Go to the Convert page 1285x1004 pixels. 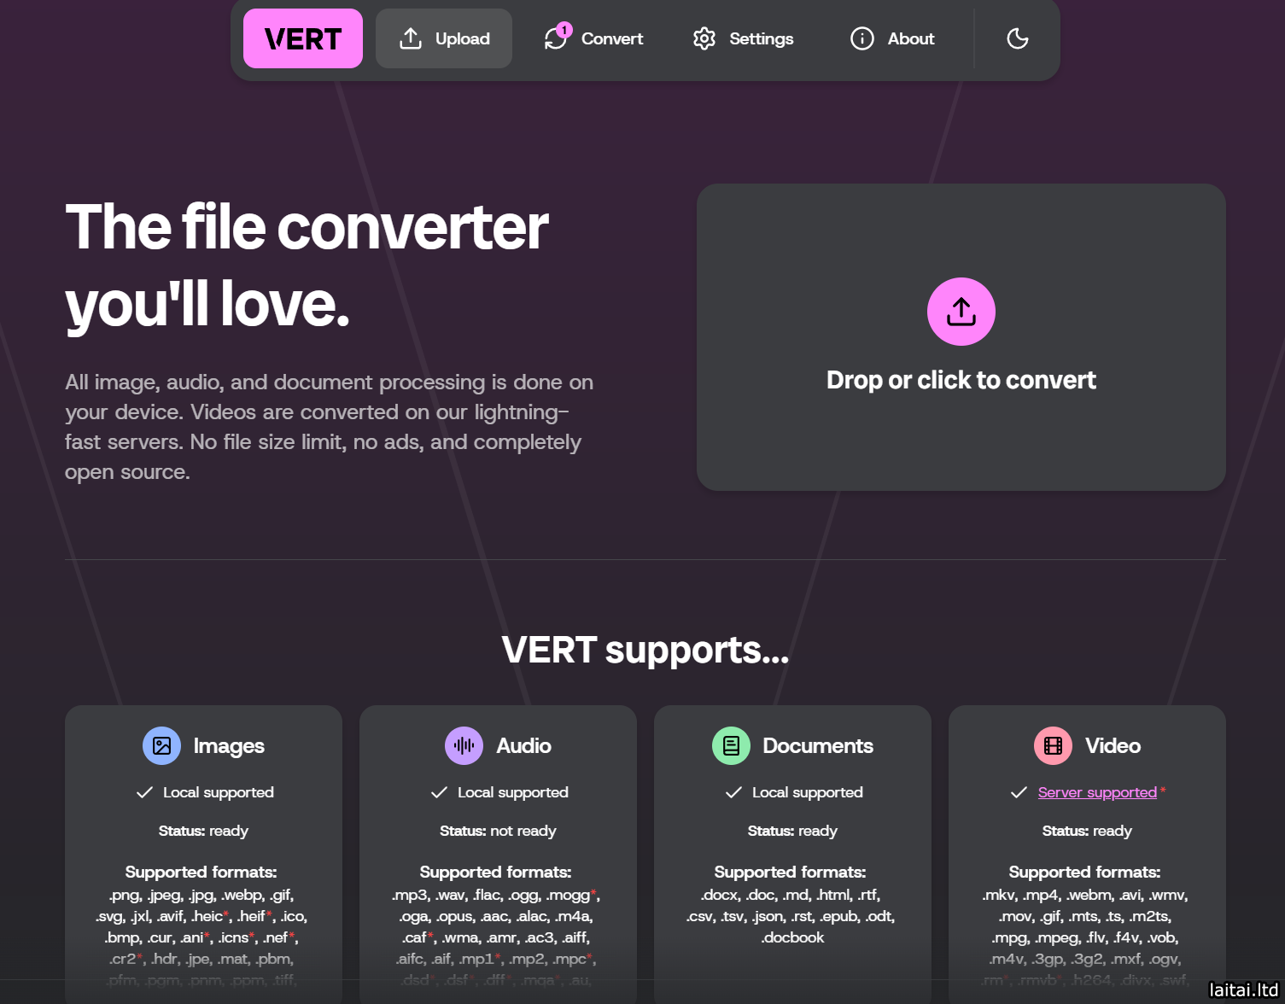coord(611,38)
